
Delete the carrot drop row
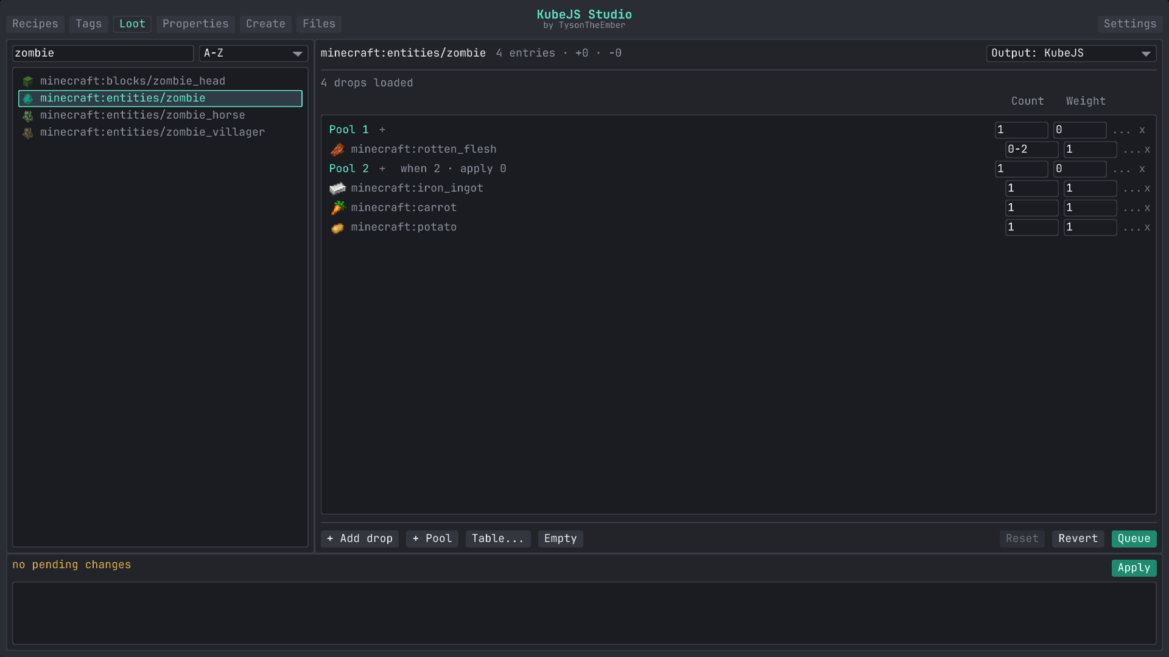[x=1147, y=208]
